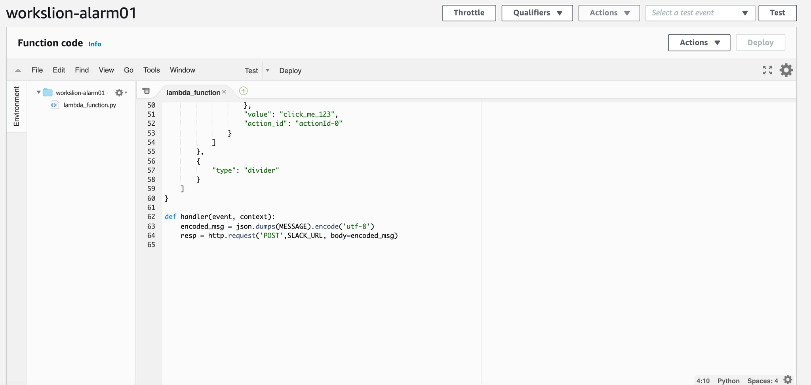Open the File menu
811x385 pixels.
coord(37,70)
